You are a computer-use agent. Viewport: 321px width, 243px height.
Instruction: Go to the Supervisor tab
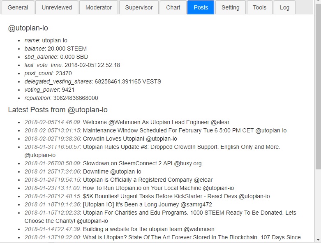coord(139,7)
